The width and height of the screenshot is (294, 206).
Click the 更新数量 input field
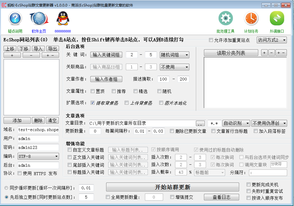point(95,131)
